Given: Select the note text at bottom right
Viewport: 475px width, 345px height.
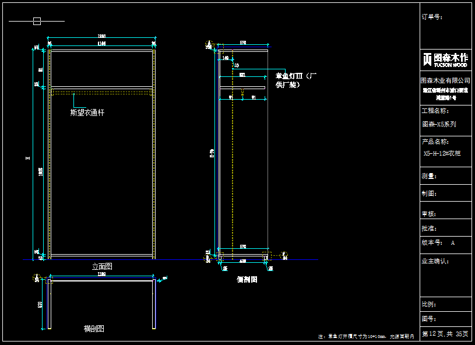Looking at the screenshot, I should click(366, 337).
